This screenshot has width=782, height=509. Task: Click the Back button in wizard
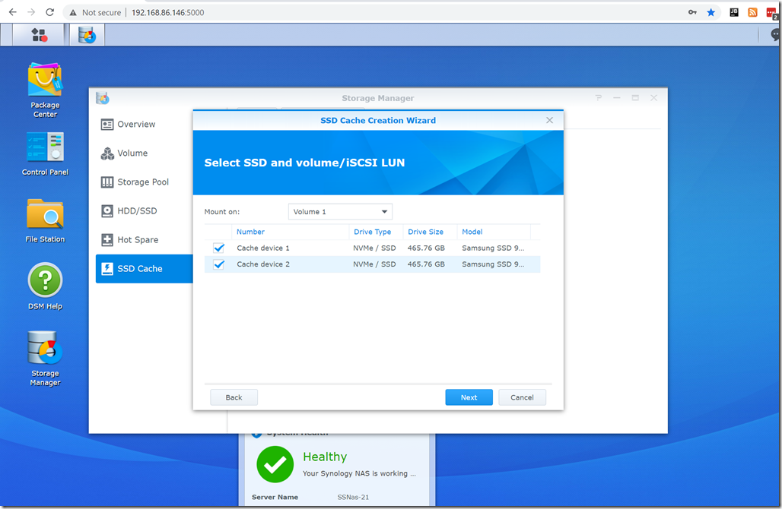tap(234, 397)
